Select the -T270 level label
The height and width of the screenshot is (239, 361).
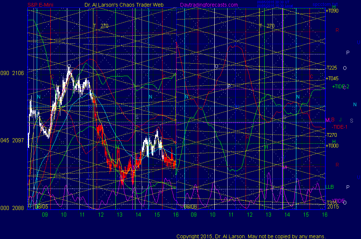pos(331,135)
